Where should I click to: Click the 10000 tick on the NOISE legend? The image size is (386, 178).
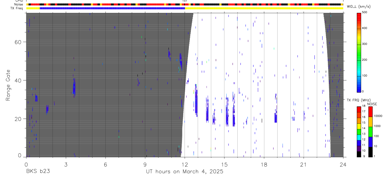378,116
